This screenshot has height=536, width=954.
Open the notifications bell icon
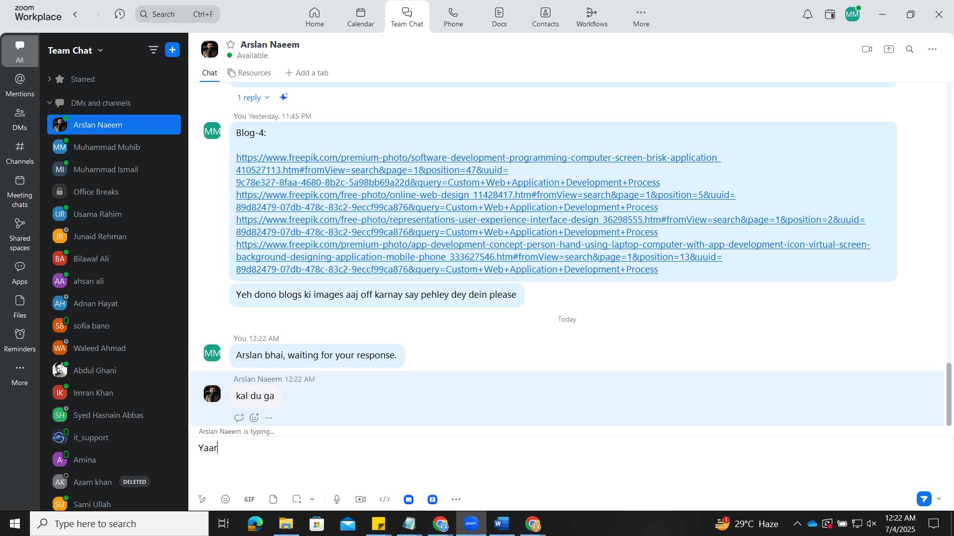(808, 14)
